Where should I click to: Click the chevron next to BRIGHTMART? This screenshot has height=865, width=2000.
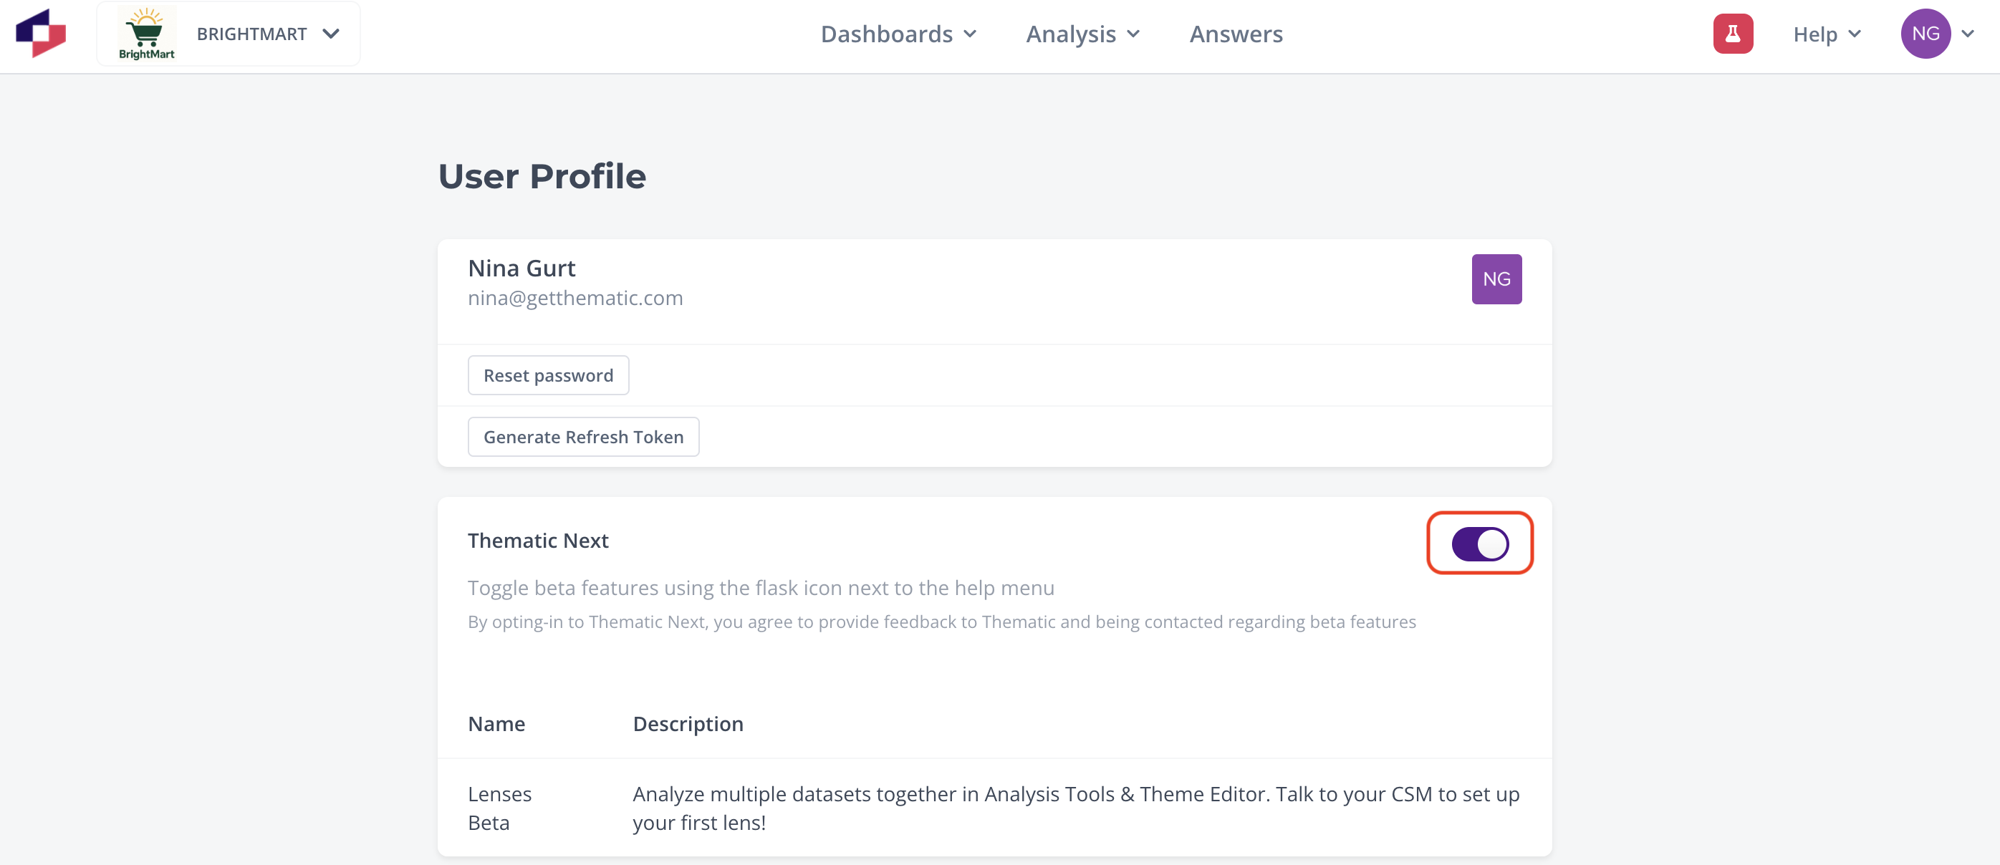click(332, 34)
